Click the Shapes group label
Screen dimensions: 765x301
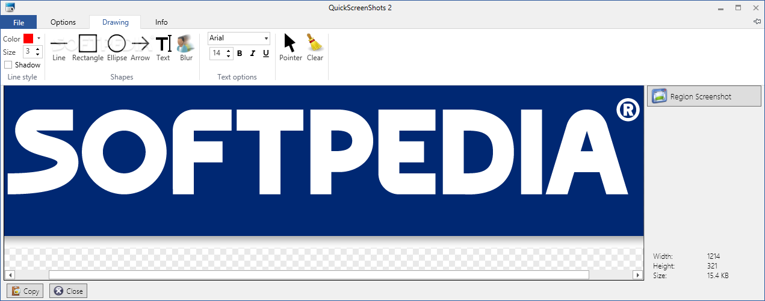click(122, 77)
